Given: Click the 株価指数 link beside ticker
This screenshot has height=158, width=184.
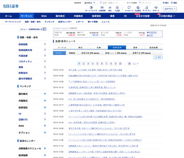Looking at the screenshot, I should (153, 32).
